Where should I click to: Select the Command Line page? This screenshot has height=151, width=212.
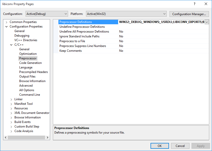(x=30, y=95)
